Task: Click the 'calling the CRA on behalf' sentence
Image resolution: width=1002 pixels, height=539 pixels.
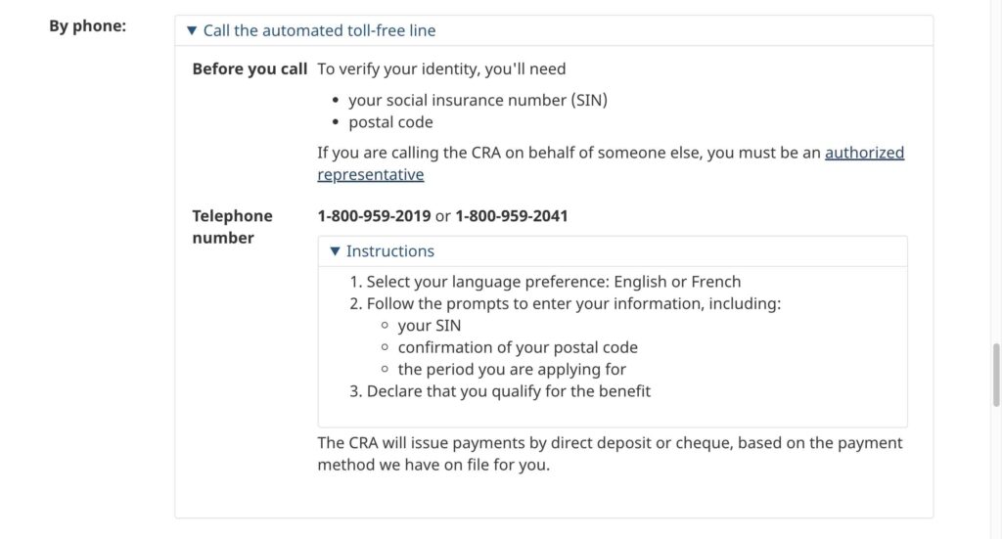Action: coord(569,153)
